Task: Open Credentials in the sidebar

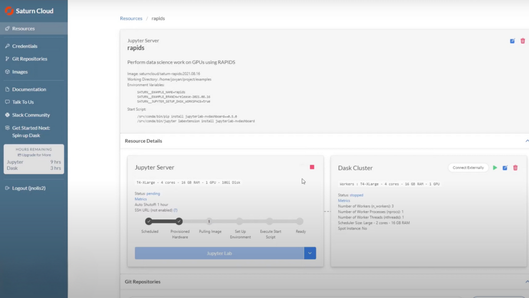Action: tap(25, 46)
